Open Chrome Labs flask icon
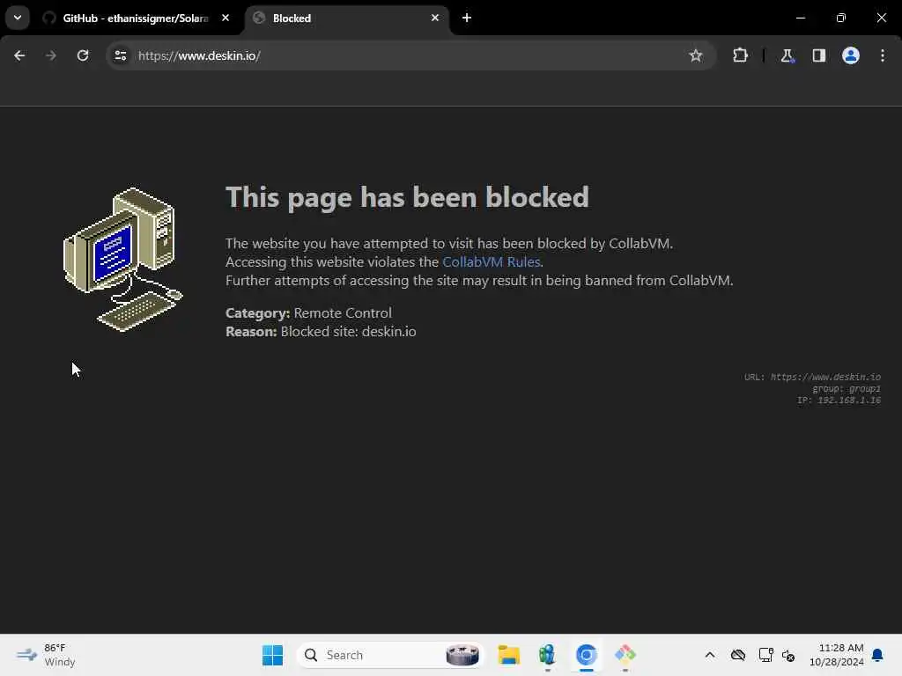The height and width of the screenshot is (676, 902). point(787,55)
